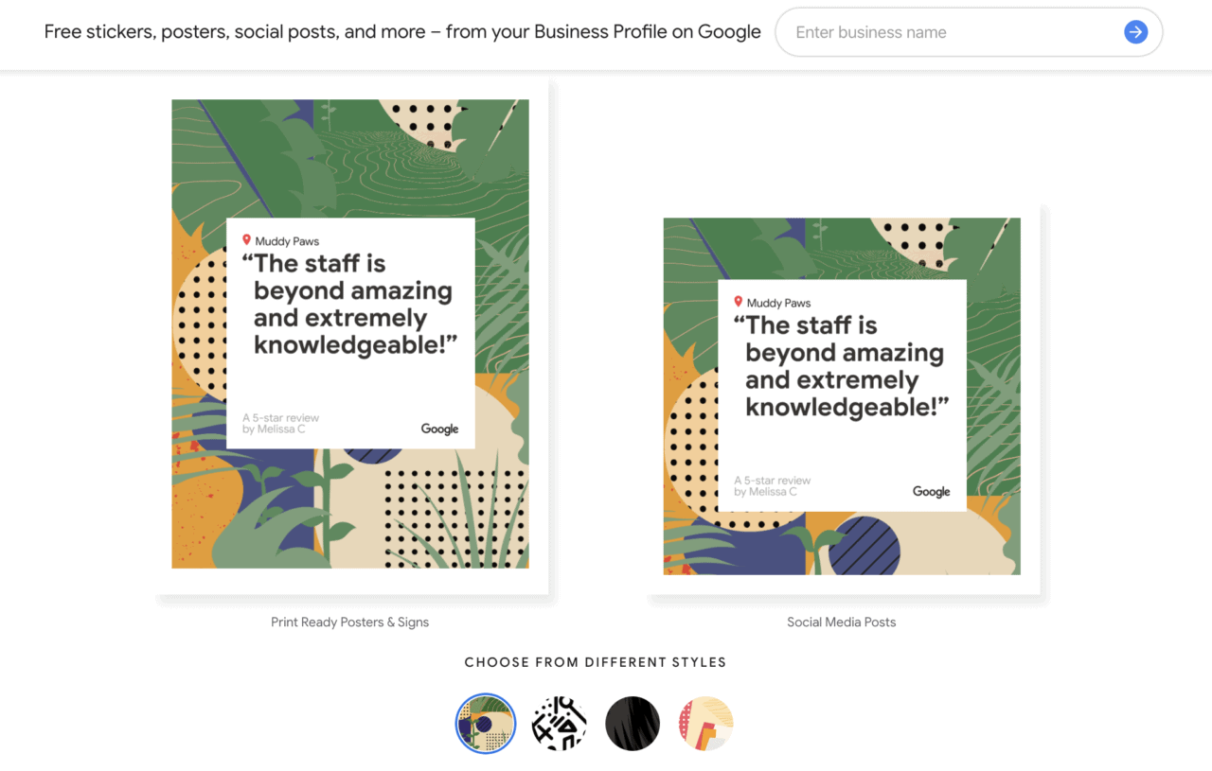Choose the black-and-white doodle pattern style
This screenshot has width=1212, height=771.
[559, 723]
